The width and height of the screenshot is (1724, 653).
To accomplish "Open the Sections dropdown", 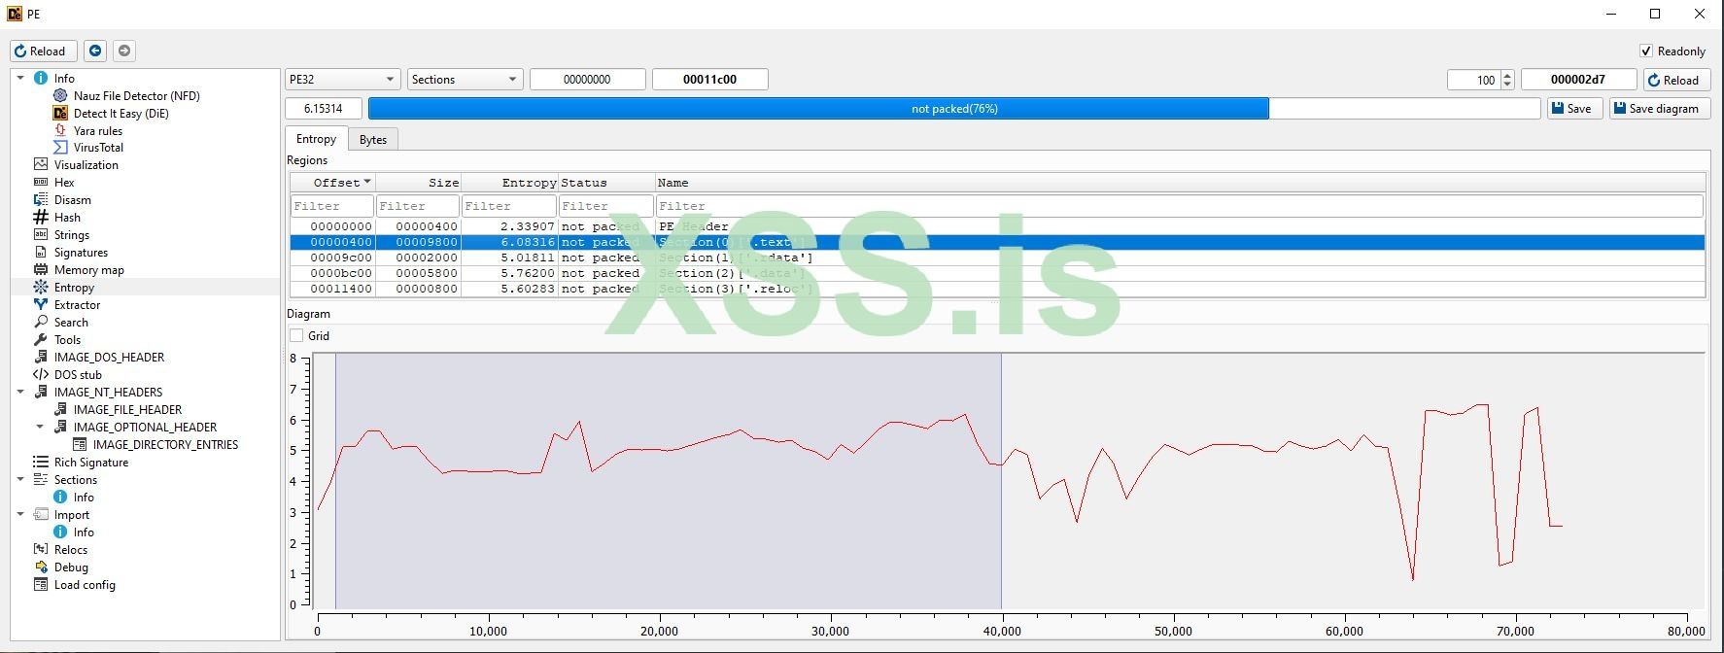I will tap(465, 80).
